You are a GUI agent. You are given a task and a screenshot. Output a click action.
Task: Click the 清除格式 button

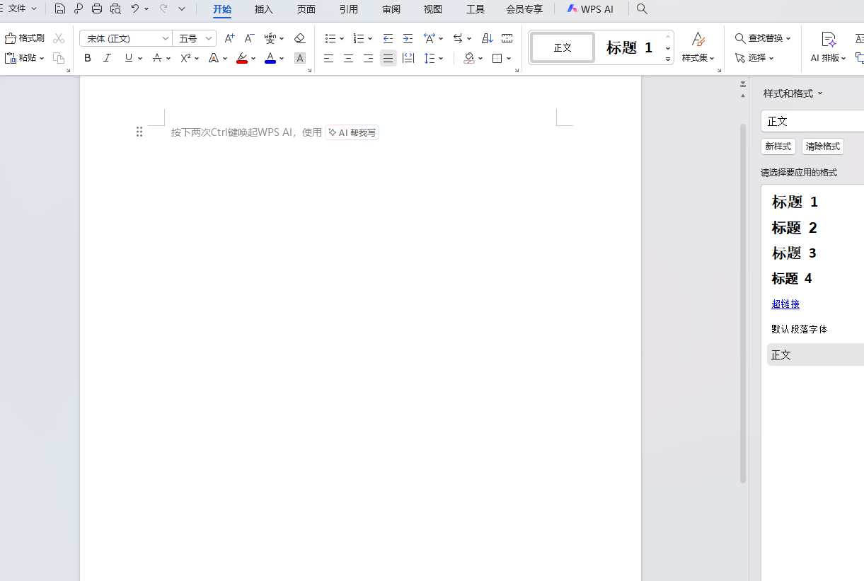click(x=823, y=146)
